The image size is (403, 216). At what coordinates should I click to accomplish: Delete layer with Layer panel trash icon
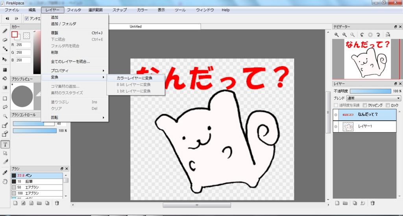[372, 203]
